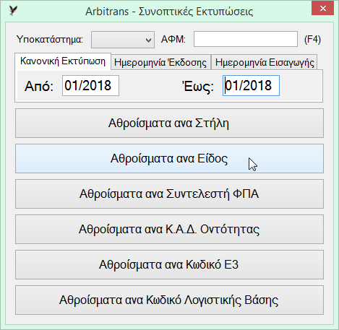The height and width of the screenshot is (330, 339).
Task: Launch Αθροίσματα ανα Κωδικό Ε3 report
Action: [169, 265]
